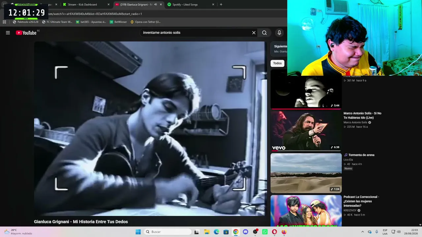Close the Kick Dashboard tab
Image resolution: width=422 pixels, height=237 pixels.
(x=108, y=5)
